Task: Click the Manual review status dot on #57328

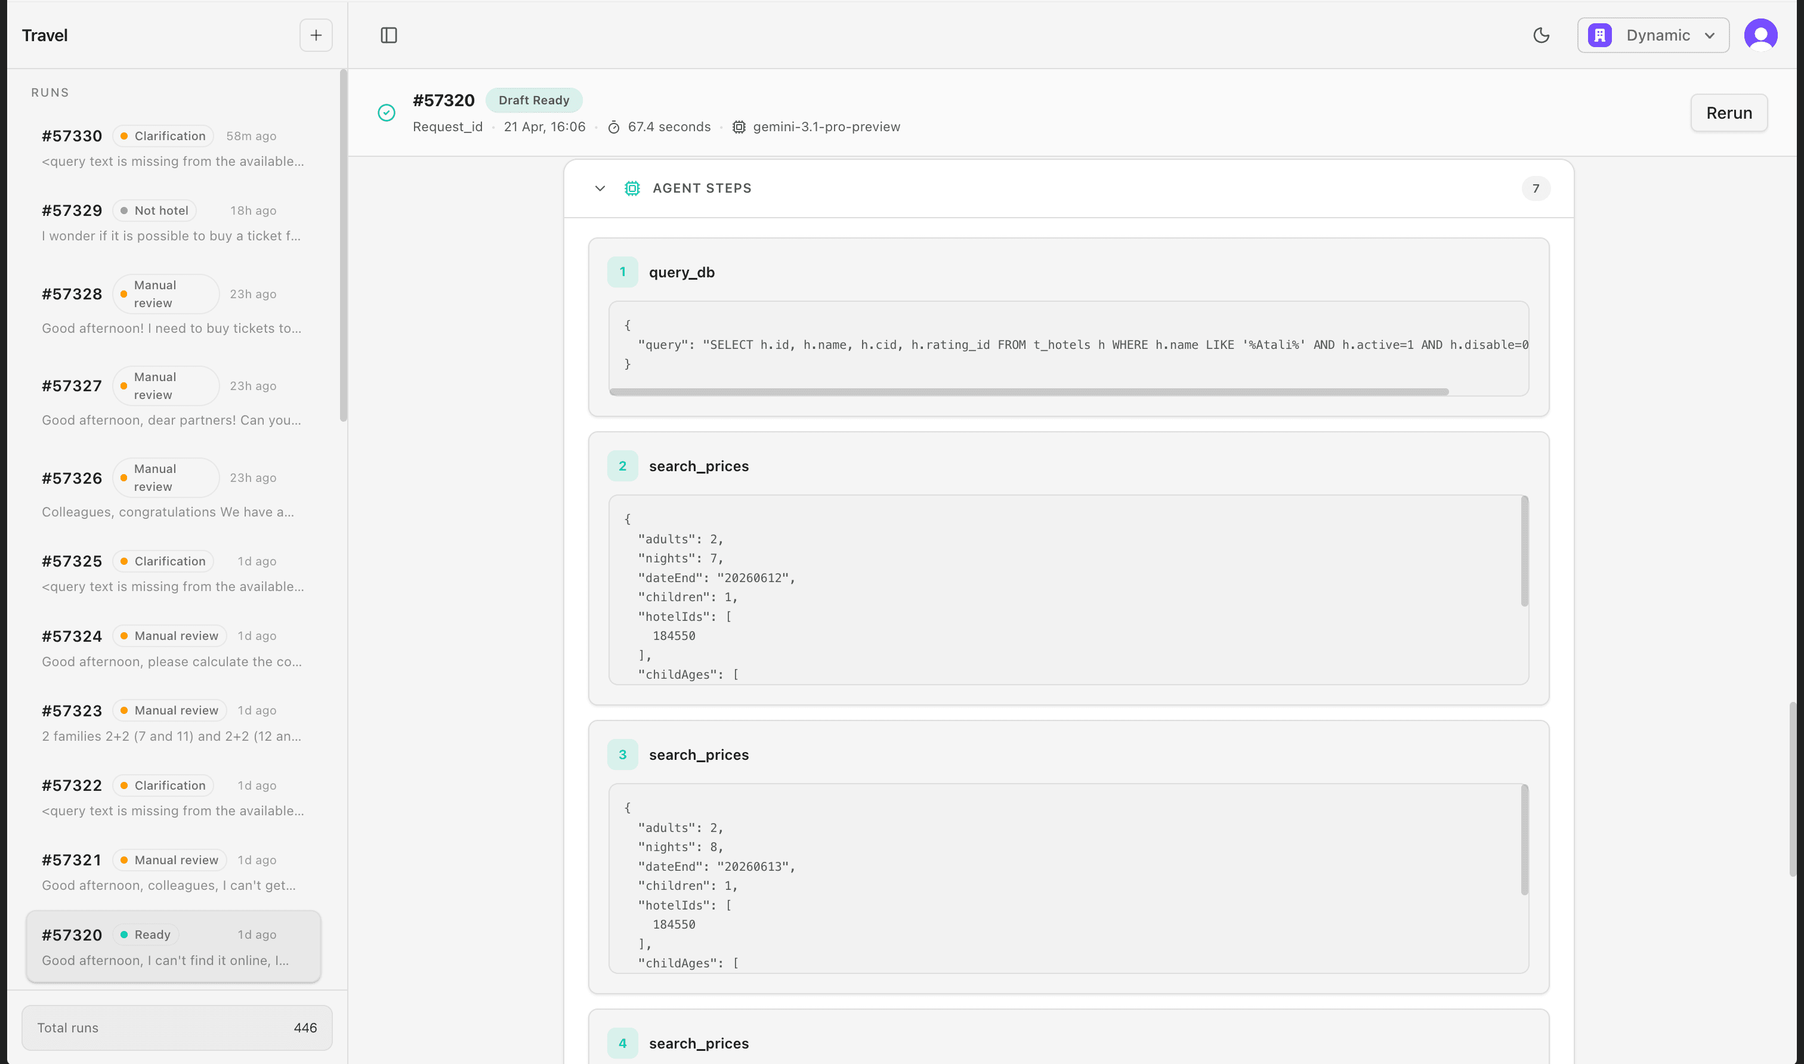Action: 125,294
